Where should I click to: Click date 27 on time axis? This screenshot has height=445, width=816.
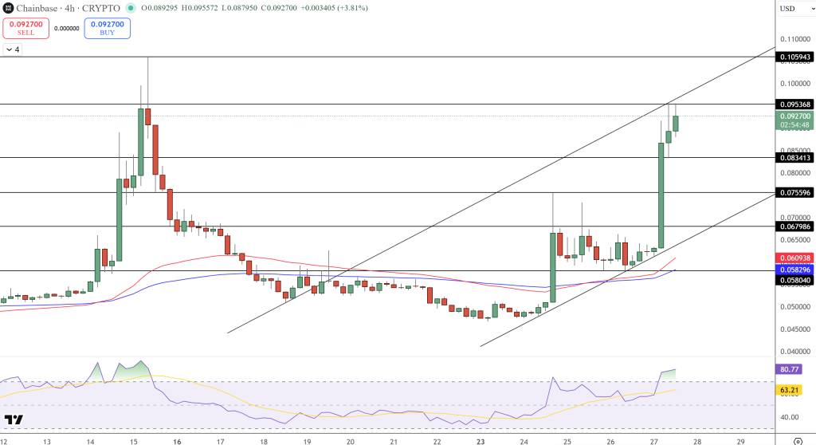click(x=653, y=441)
